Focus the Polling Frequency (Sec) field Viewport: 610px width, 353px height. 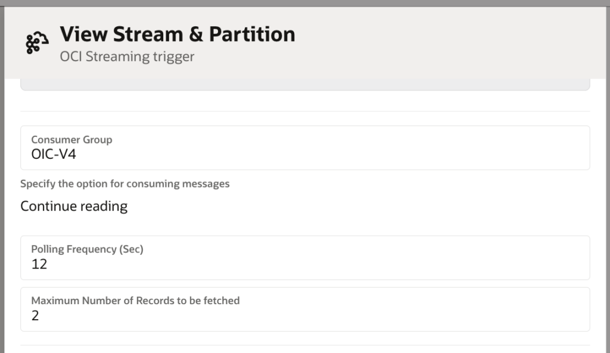(305, 258)
